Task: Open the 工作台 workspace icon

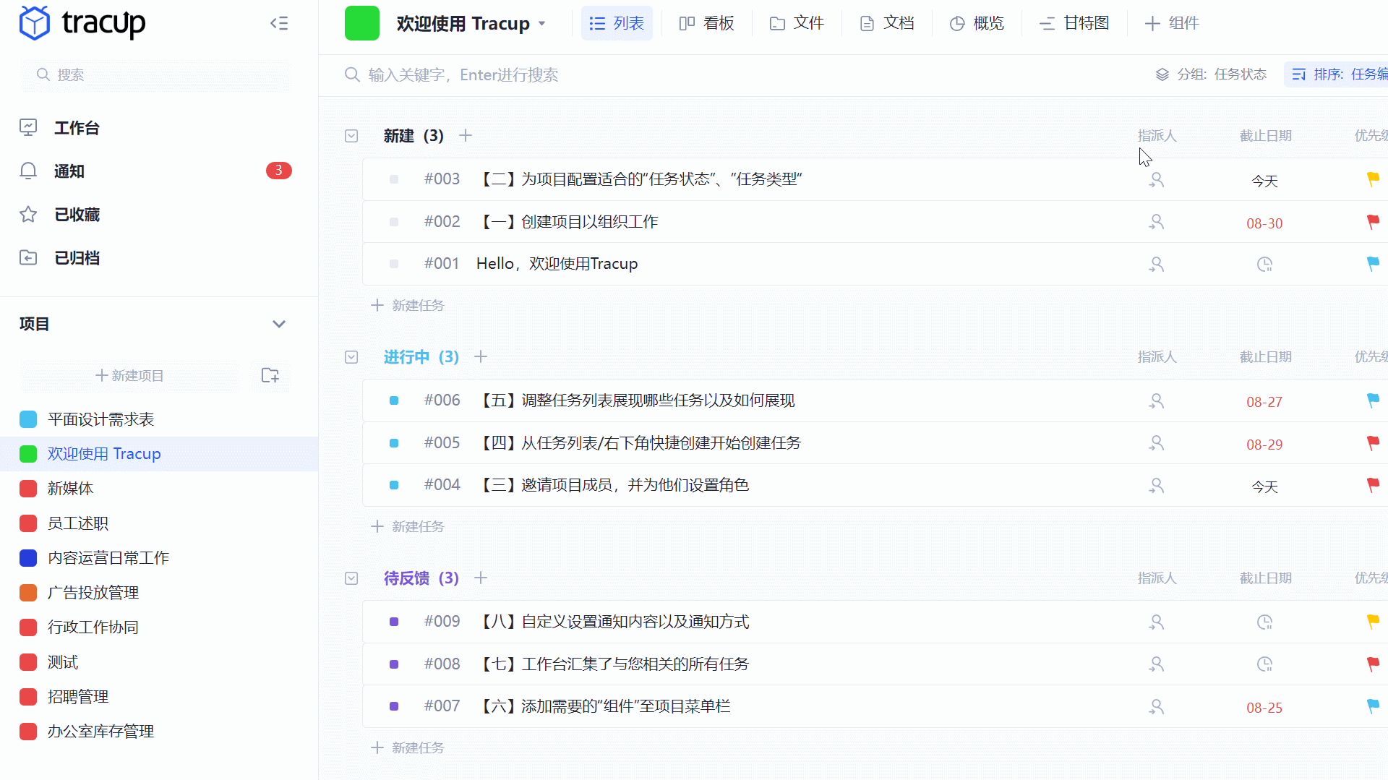Action: 28,127
